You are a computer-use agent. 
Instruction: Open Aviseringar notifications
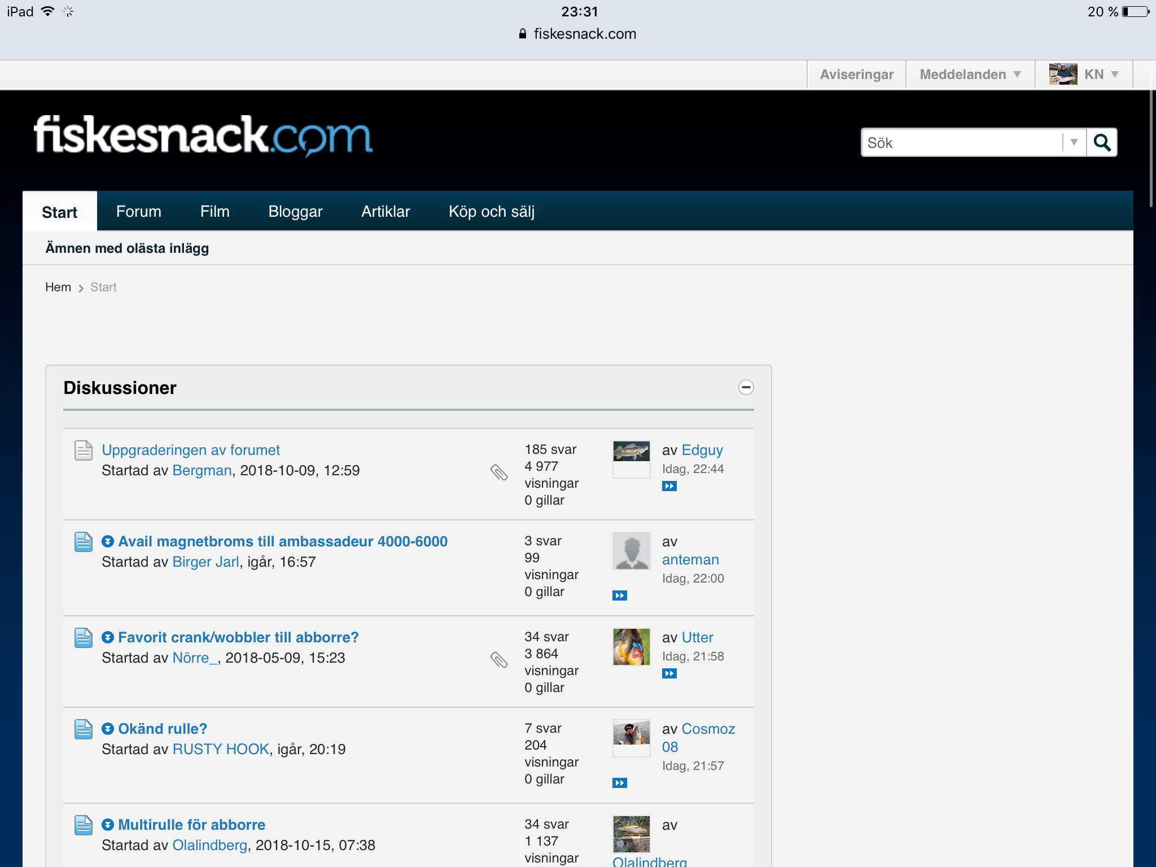pyautogui.click(x=856, y=75)
